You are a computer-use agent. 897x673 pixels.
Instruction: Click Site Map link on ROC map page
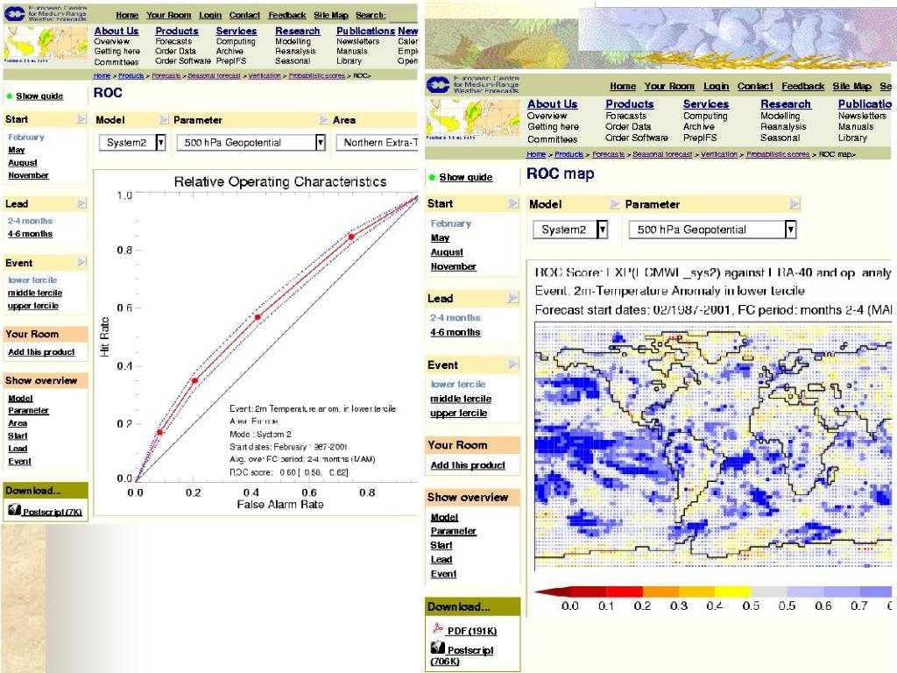[851, 87]
